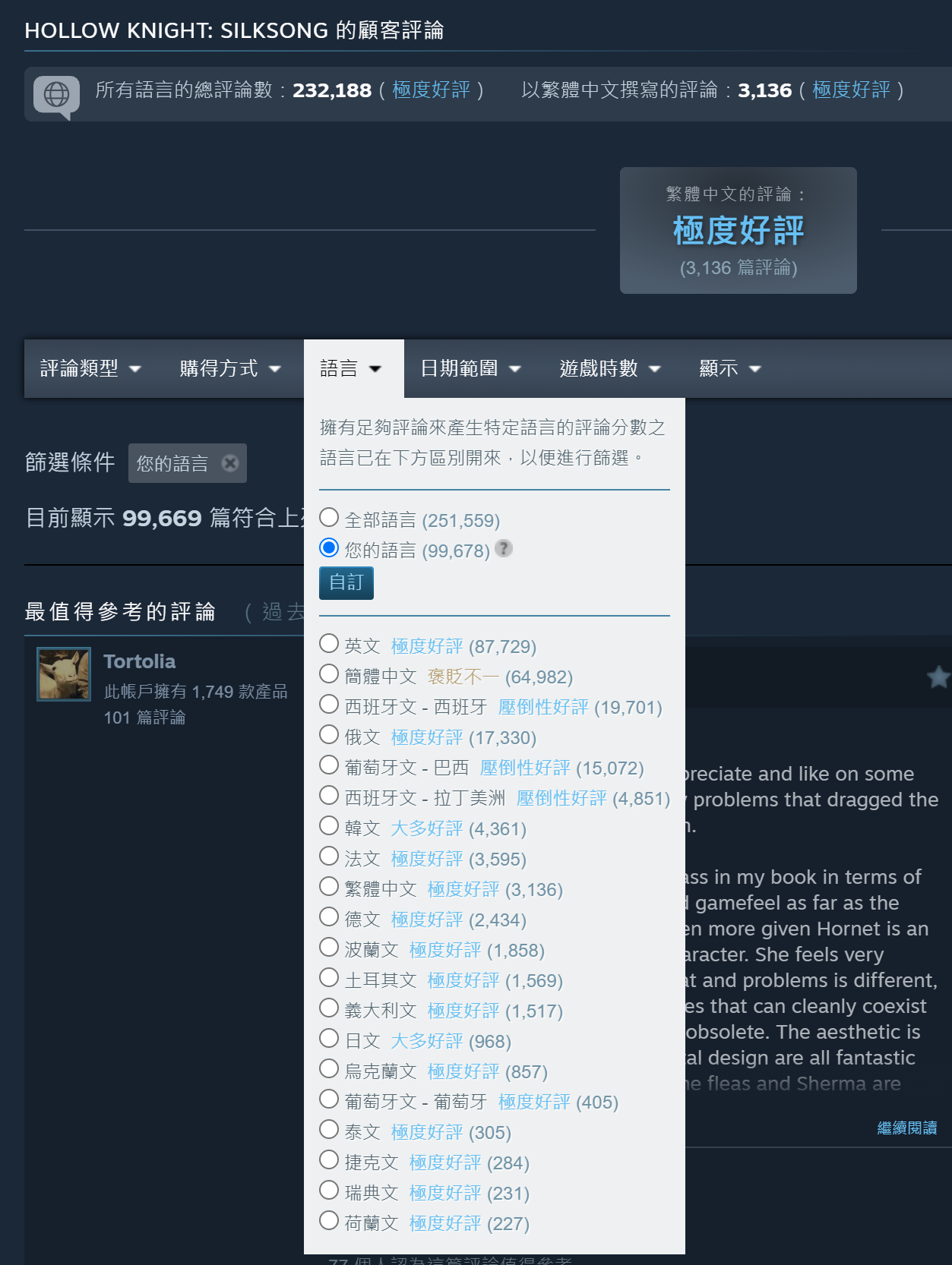Viewport: 952px width, 1265px height.
Task: Choose 簡體中文 language radio button
Action: click(329, 674)
